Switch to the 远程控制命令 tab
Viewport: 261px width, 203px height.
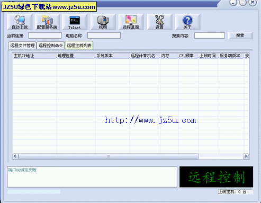[x=51, y=46]
